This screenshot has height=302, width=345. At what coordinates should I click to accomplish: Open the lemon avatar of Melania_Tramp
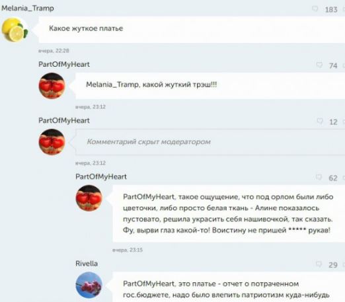coord(15,30)
